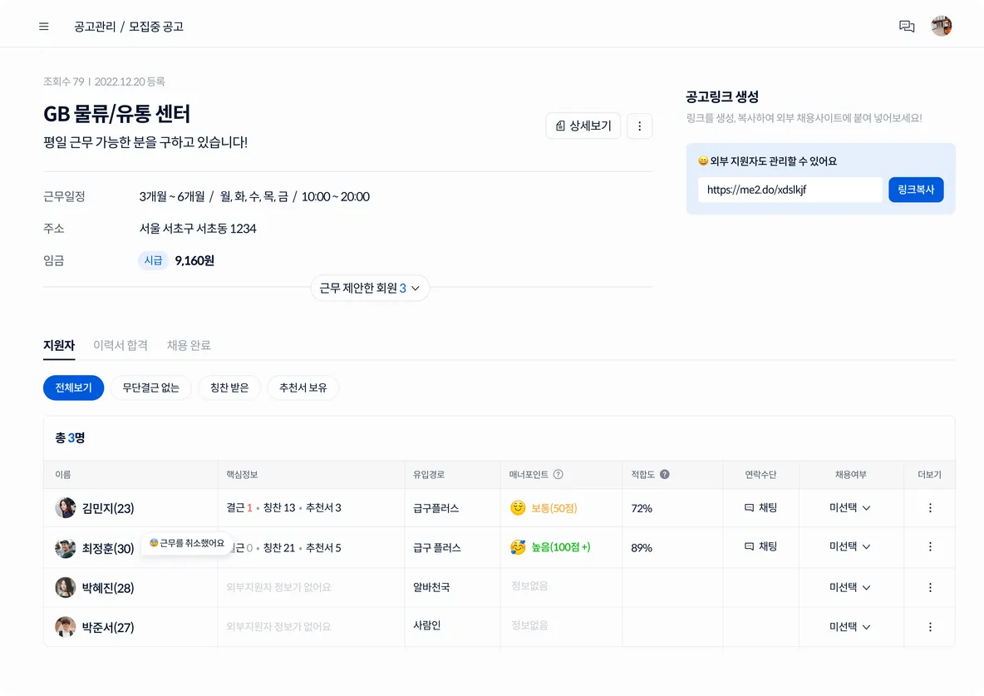984x696 pixels.
Task: Click 박준서's profile photo
Action: tap(66, 627)
